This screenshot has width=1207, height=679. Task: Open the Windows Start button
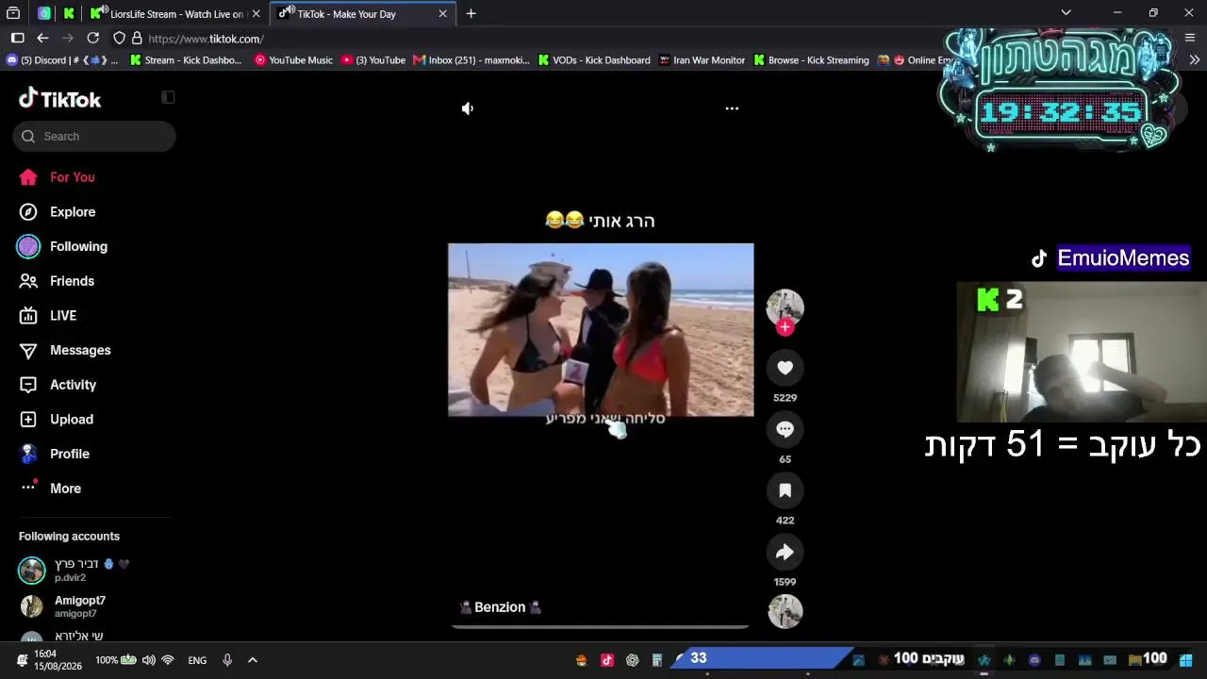[x=1185, y=660]
